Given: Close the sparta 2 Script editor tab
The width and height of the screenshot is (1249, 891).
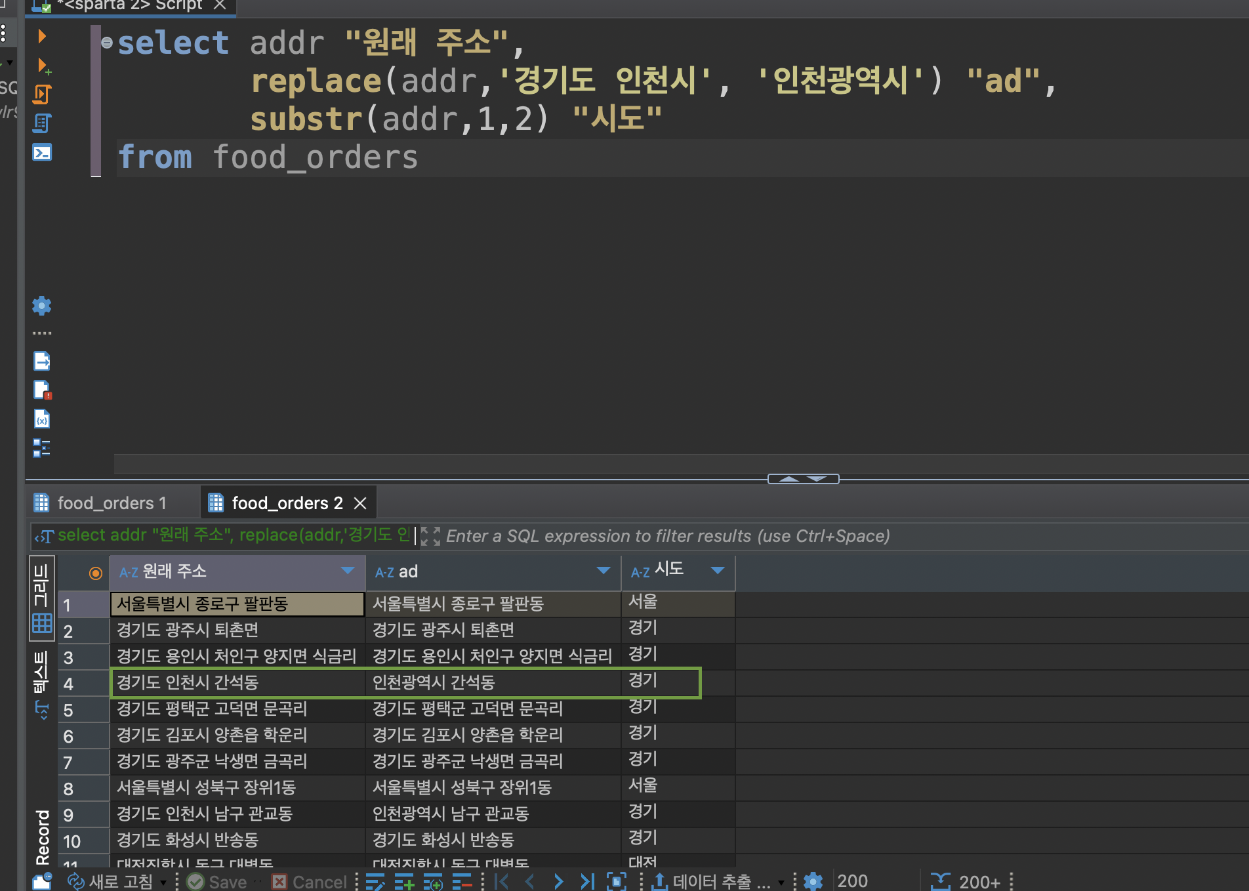Looking at the screenshot, I should [220, 5].
